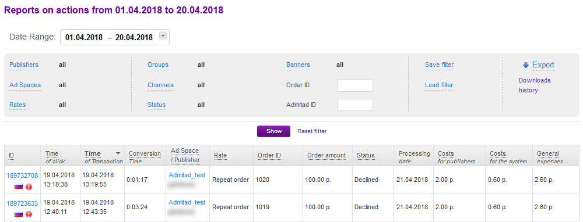Viewport: 583px width, 222px height.
Task: Click the red warning icon for 189732708
Action: coord(29,187)
